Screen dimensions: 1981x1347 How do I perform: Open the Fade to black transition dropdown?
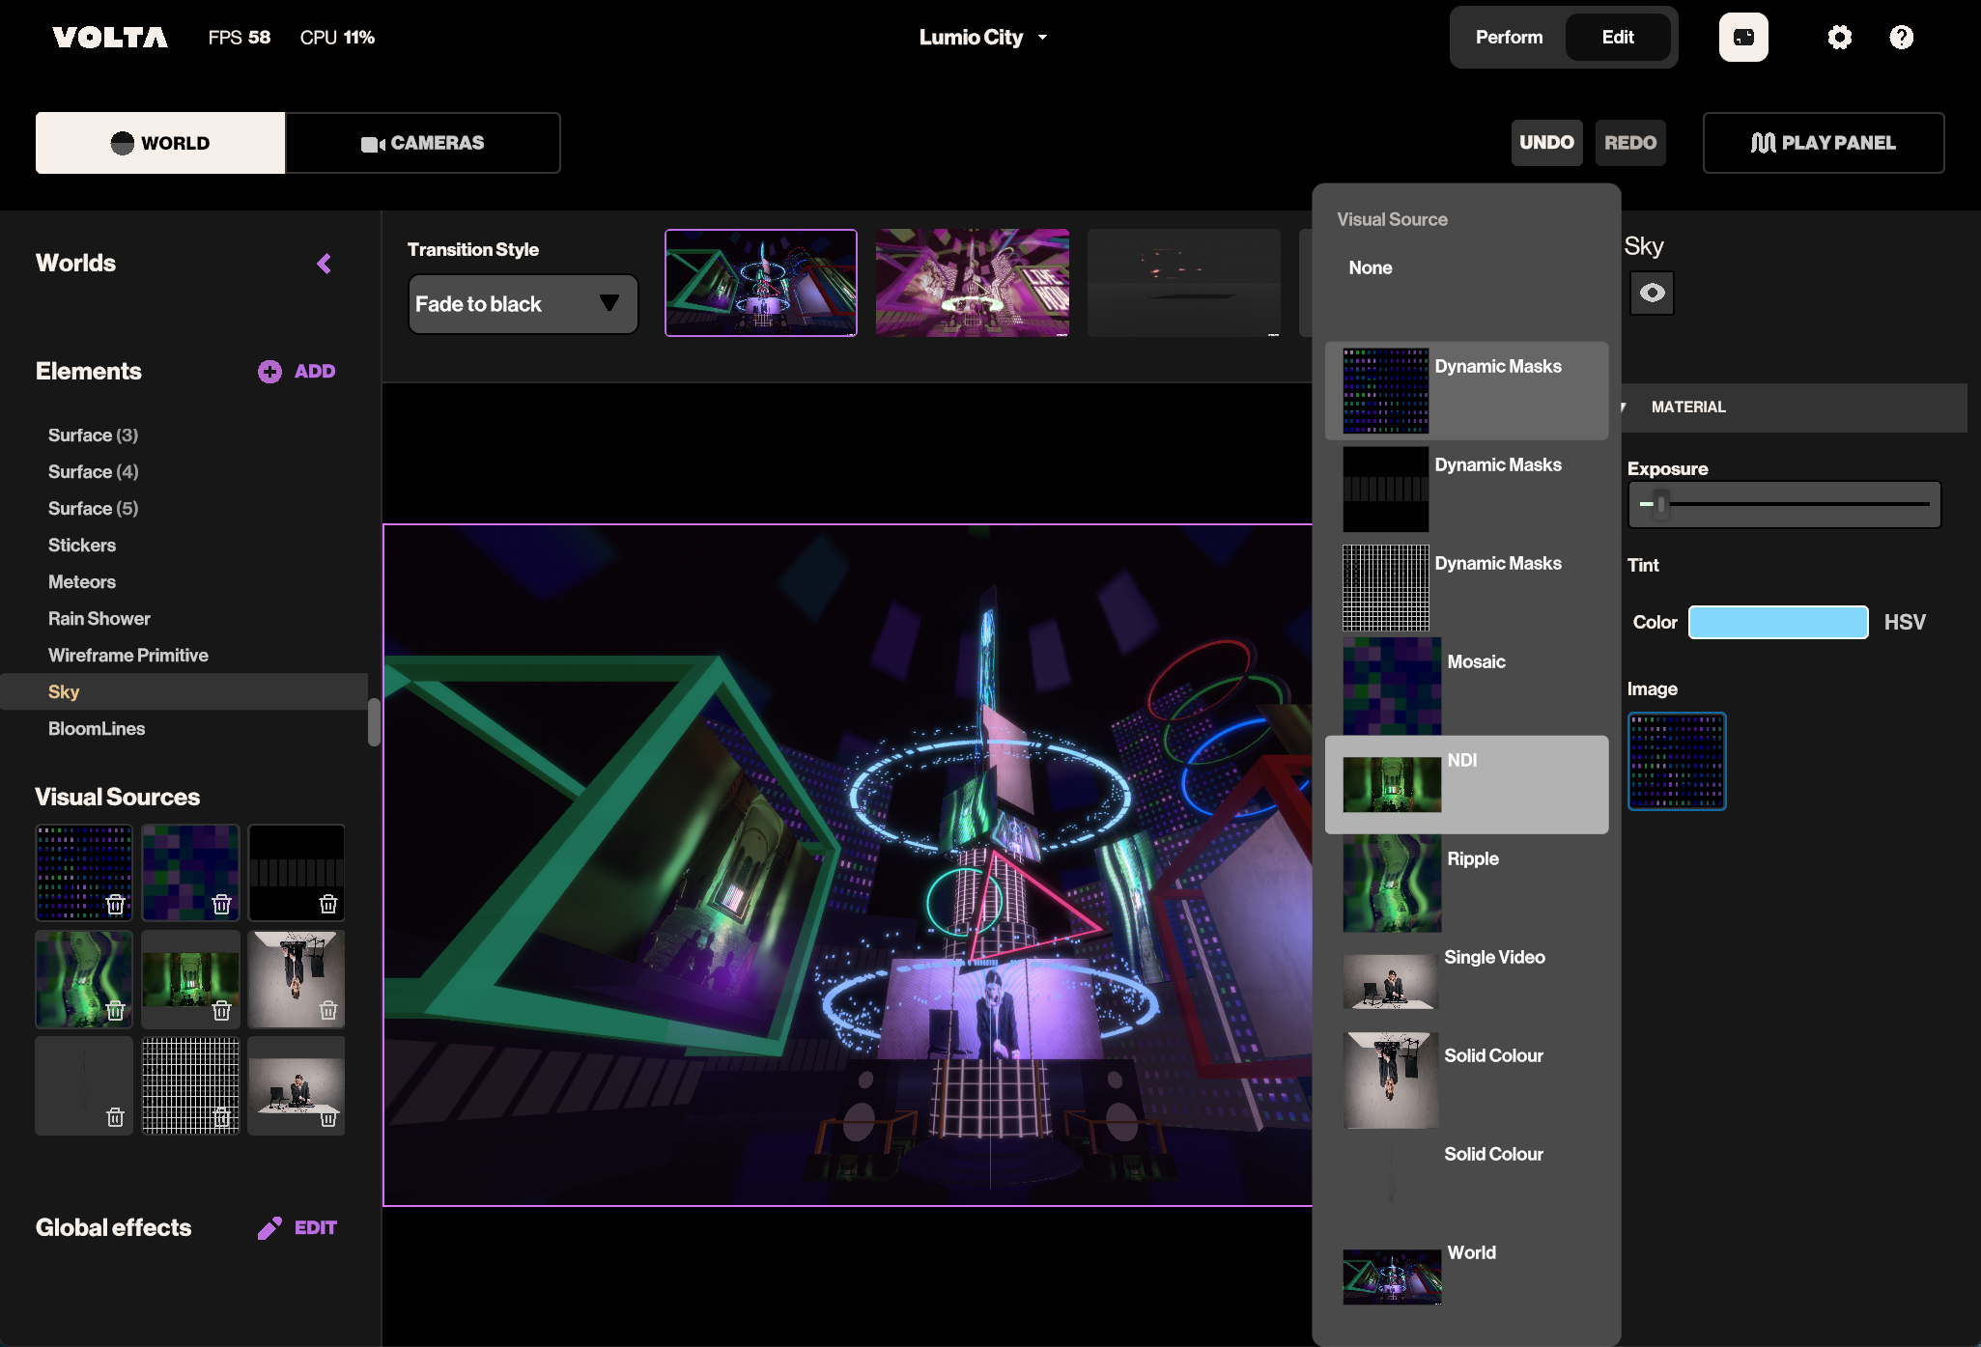[523, 304]
